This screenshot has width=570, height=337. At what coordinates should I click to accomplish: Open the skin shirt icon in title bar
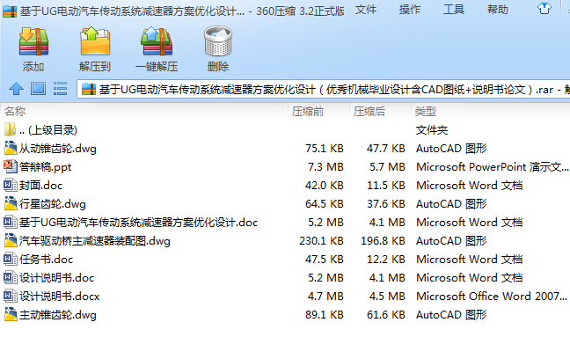(x=544, y=9)
